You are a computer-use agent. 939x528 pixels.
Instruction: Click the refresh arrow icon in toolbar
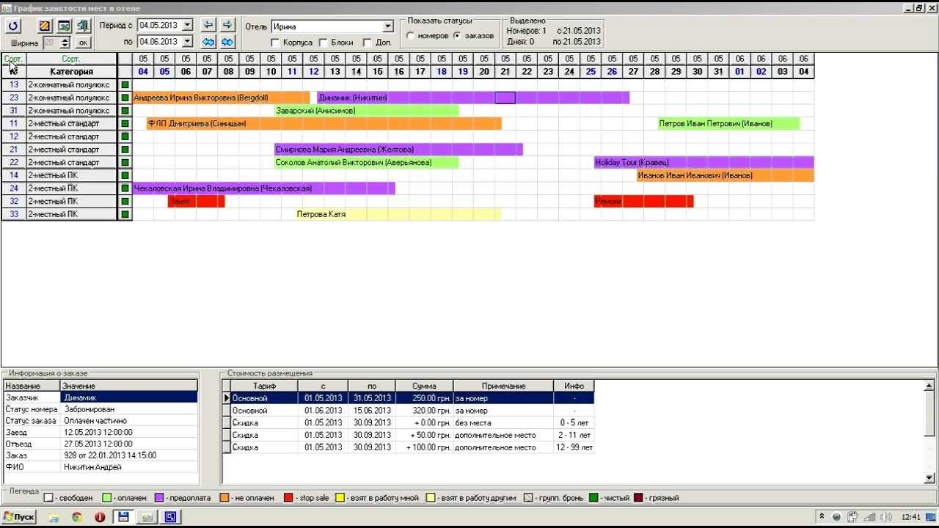[13, 26]
